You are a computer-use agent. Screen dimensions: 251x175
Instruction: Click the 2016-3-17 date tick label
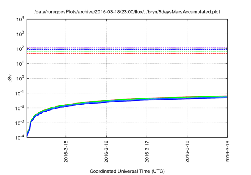click(x=147, y=152)
